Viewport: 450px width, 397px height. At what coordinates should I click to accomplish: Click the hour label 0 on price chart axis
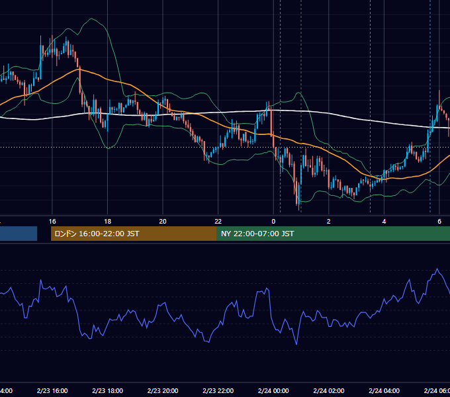[273, 222]
